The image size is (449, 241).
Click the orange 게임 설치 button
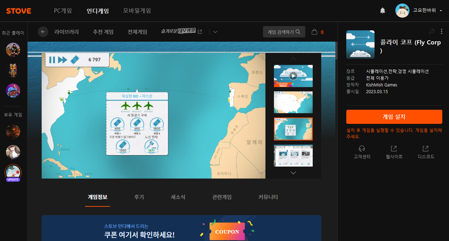click(x=394, y=116)
